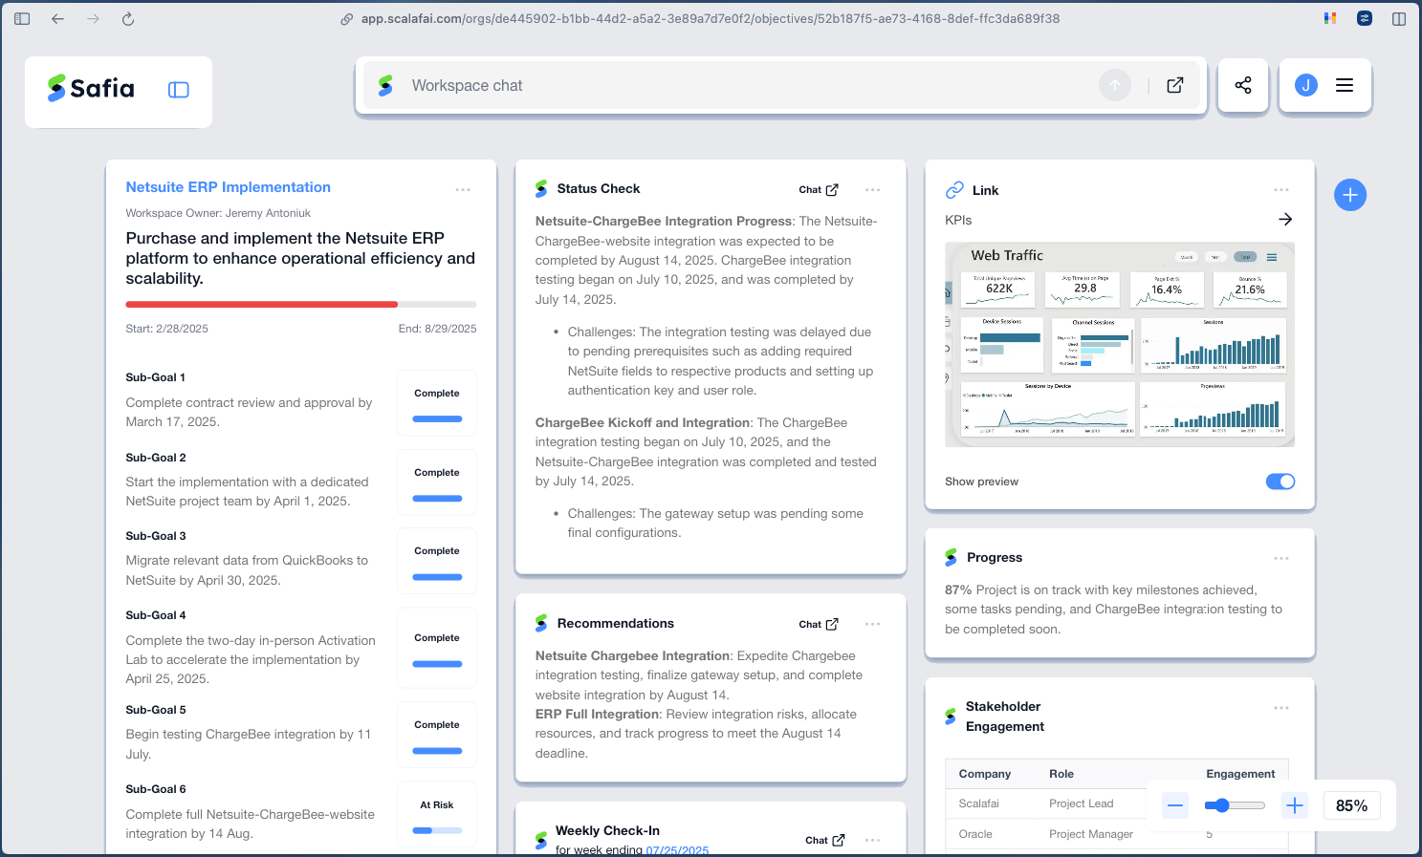Open the 07/25/2025 week ending date link
Screen dimensions: 1422x857
[x=677, y=850]
